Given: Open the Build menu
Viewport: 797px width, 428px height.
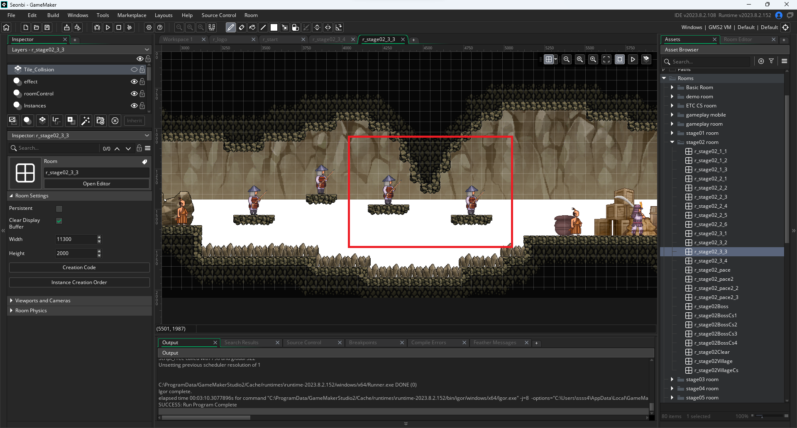Looking at the screenshot, I should point(53,15).
